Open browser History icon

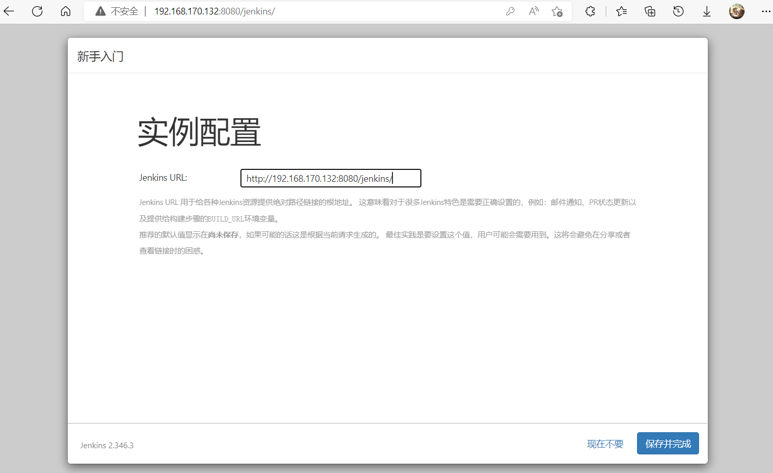[x=678, y=11]
